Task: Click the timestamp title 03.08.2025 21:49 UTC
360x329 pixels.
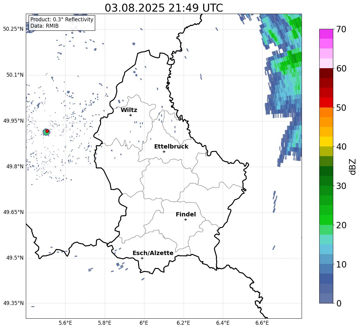Action: click(x=164, y=8)
